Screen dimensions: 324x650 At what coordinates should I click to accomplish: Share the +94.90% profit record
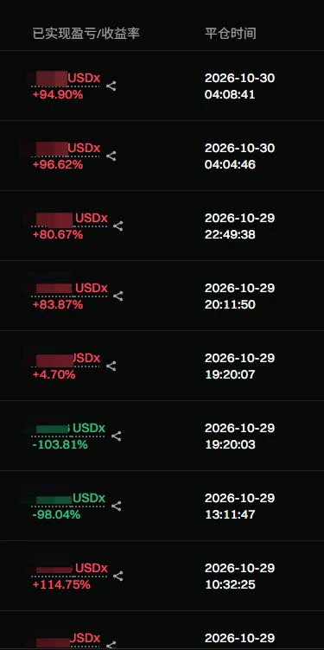click(x=111, y=86)
